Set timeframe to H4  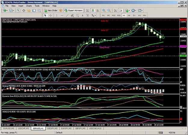[x=129, y=15]
